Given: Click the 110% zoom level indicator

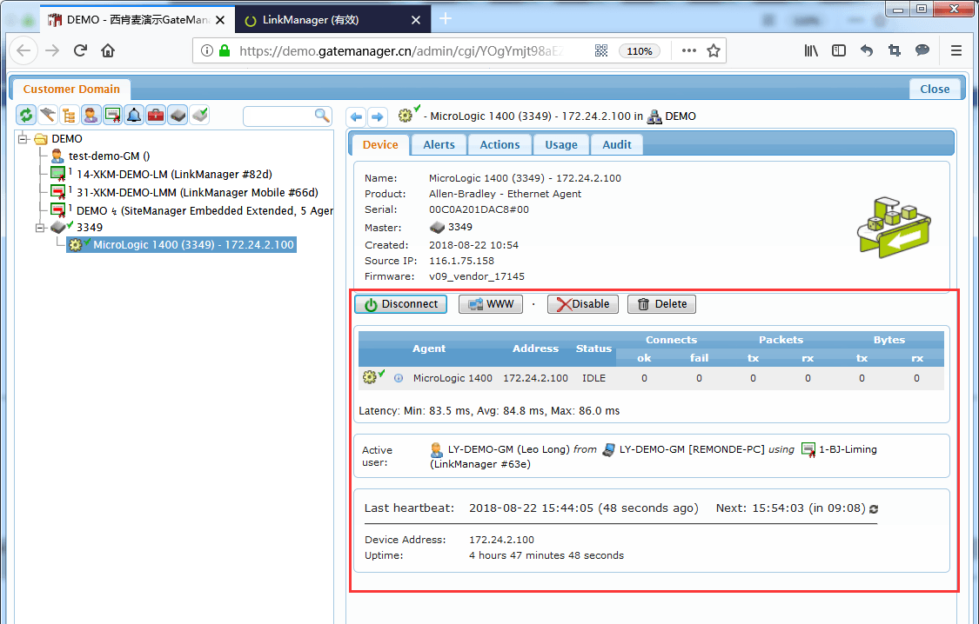Looking at the screenshot, I should [640, 51].
